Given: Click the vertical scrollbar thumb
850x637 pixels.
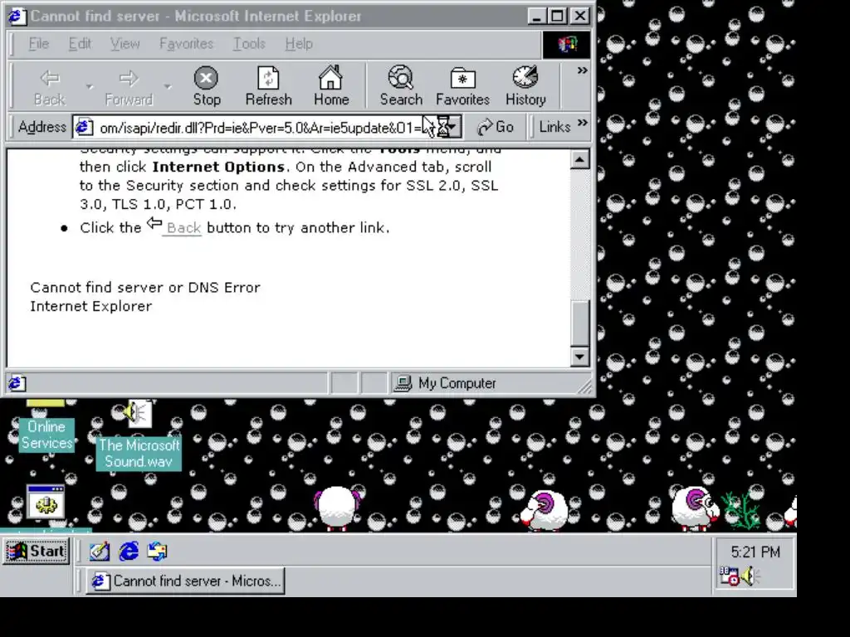Looking at the screenshot, I should (580, 323).
